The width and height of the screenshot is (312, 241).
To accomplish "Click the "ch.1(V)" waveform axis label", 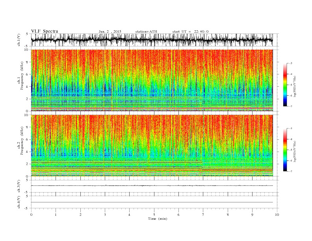I will (19, 40).
